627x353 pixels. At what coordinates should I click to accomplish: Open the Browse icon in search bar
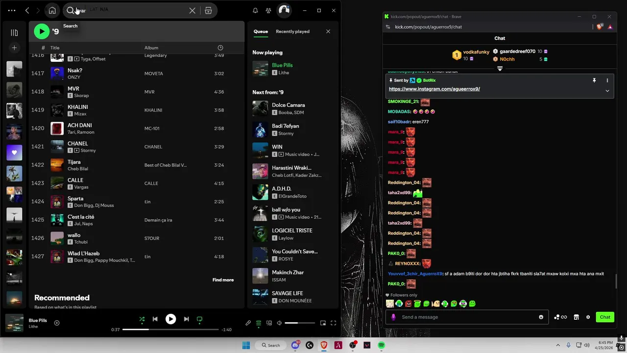(x=208, y=10)
